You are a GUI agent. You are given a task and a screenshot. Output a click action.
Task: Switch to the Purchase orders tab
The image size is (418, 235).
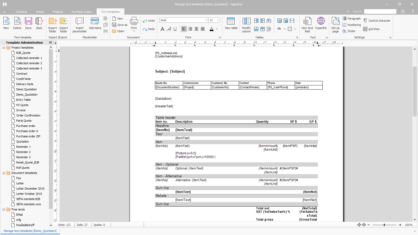coord(82,12)
